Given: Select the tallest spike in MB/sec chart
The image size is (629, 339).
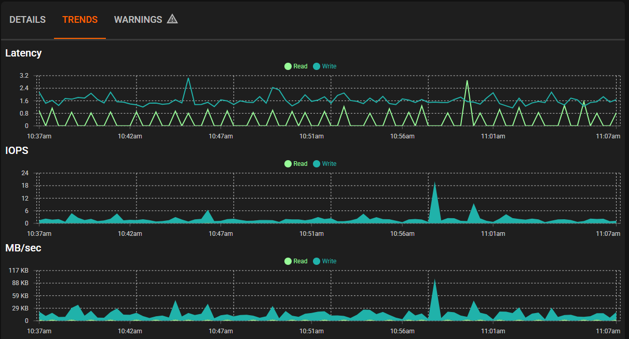Looking at the screenshot, I should [x=434, y=281].
